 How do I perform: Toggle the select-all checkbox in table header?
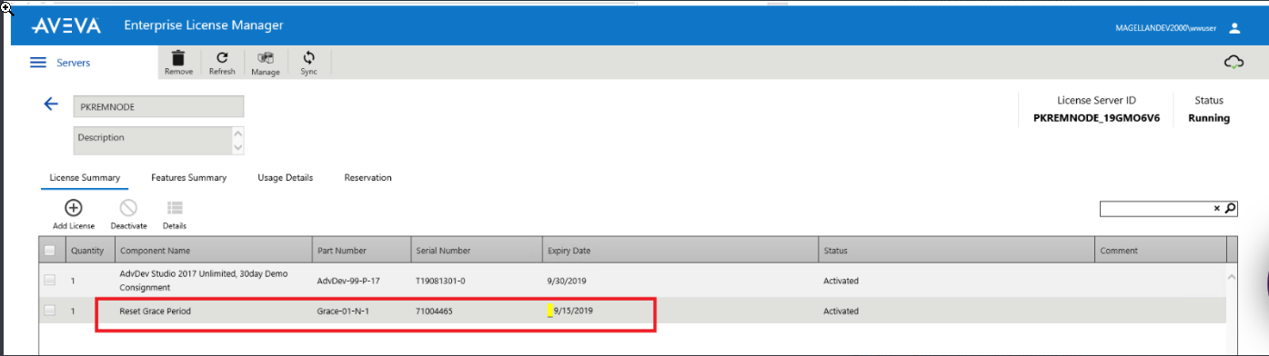(x=50, y=251)
